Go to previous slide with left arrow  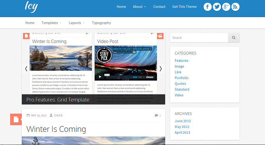tap(26, 69)
